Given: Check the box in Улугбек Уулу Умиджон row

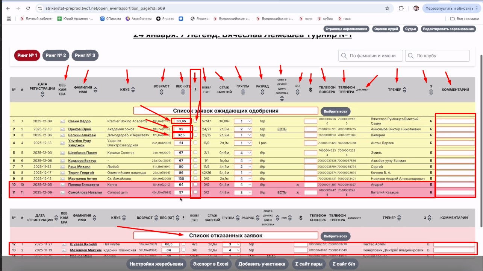Looking at the screenshot, I should (x=195, y=143).
